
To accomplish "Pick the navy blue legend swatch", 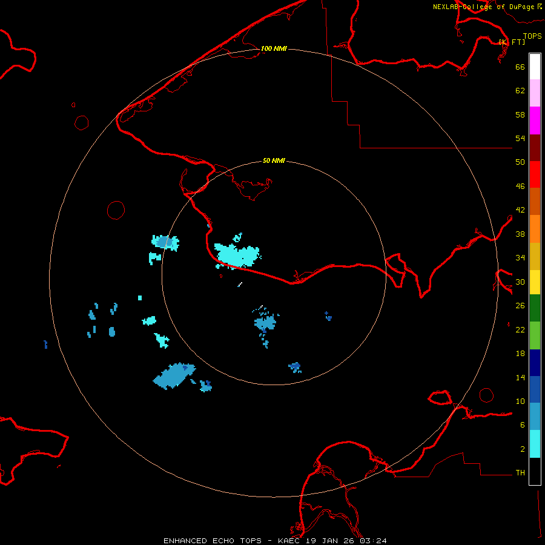I will coord(535,363).
